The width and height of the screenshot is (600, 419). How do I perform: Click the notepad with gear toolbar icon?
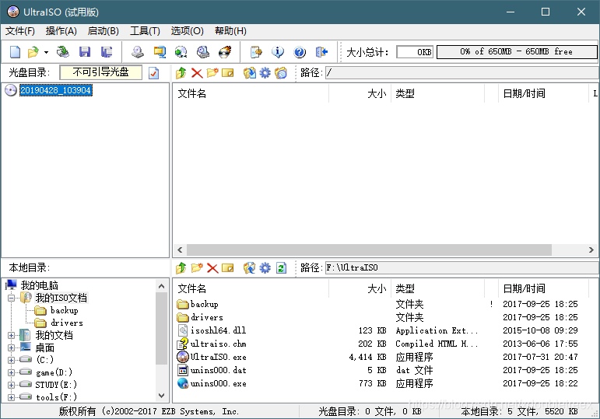click(256, 51)
